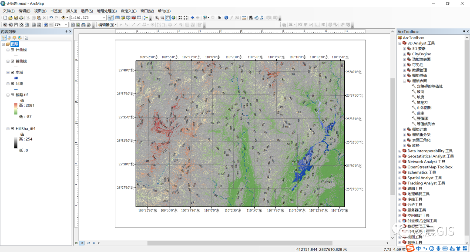
Task: Uncheck the 首曲线 layer checkbox
Action: (12, 61)
